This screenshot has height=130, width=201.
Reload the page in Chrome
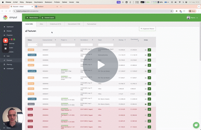[10, 11]
